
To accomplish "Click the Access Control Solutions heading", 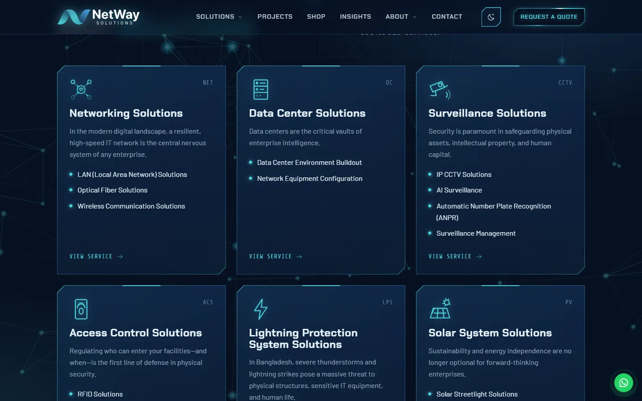I will (x=136, y=333).
